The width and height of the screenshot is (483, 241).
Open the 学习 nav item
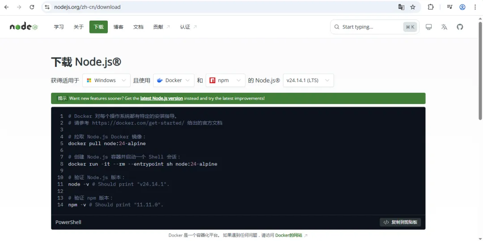[59, 27]
